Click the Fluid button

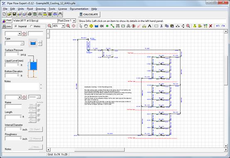click(7, 20)
